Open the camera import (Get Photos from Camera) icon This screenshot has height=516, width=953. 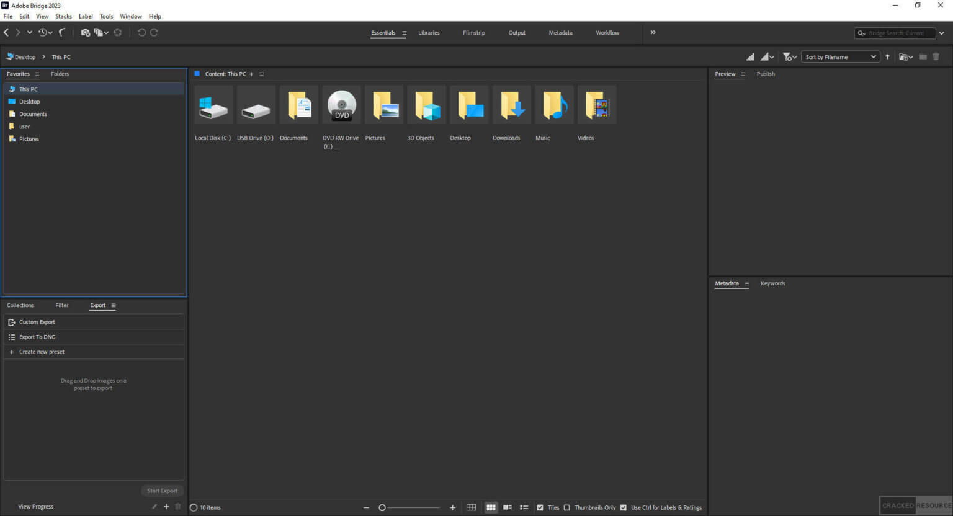[x=86, y=32]
